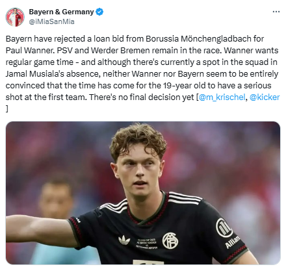286x269 pixels.
Task: Open the @m_krischel mention link
Action: click(222, 97)
